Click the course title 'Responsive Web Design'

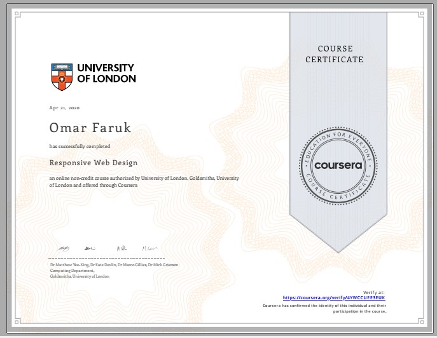click(x=94, y=163)
